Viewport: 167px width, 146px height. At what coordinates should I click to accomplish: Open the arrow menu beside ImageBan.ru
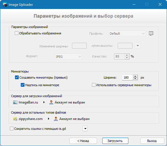[x=44, y=102]
